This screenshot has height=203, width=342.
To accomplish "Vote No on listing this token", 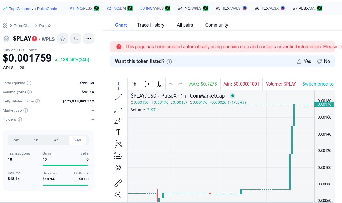I will click(323, 61).
